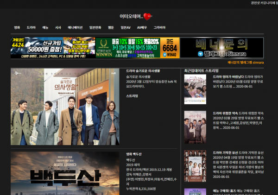Go to the 시사 section
278x195 pixels.
(58, 27)
